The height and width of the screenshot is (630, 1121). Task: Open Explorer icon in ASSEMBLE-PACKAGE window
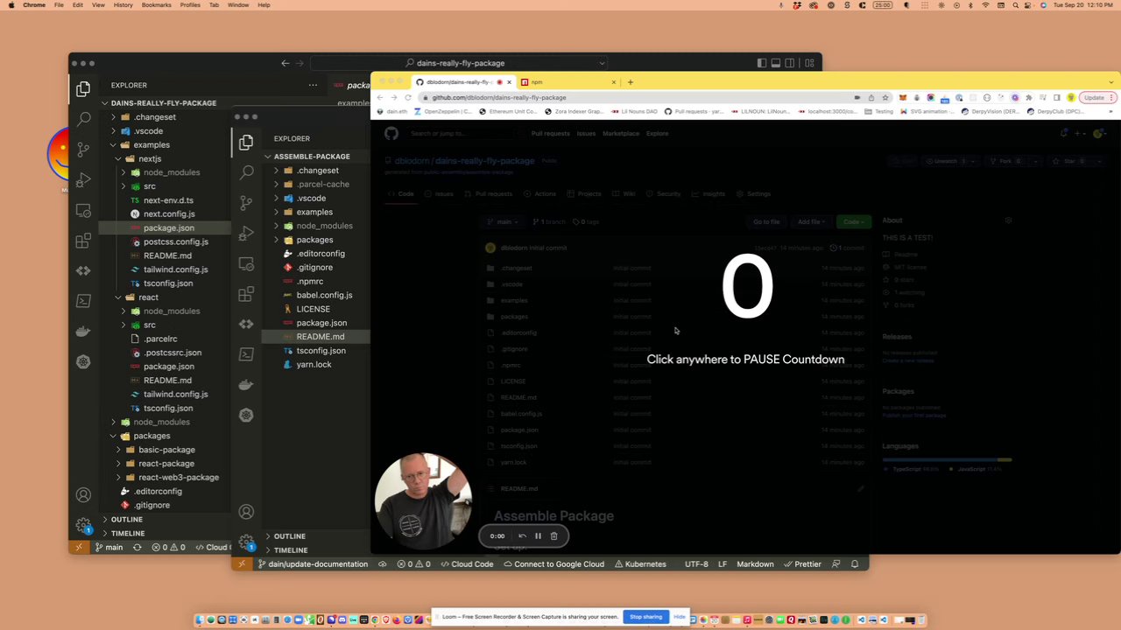coord(246,142)
